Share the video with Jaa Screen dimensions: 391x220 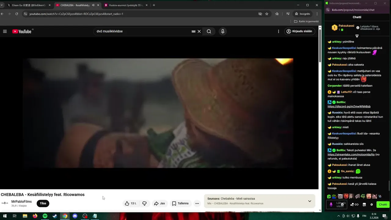[159, 204]
